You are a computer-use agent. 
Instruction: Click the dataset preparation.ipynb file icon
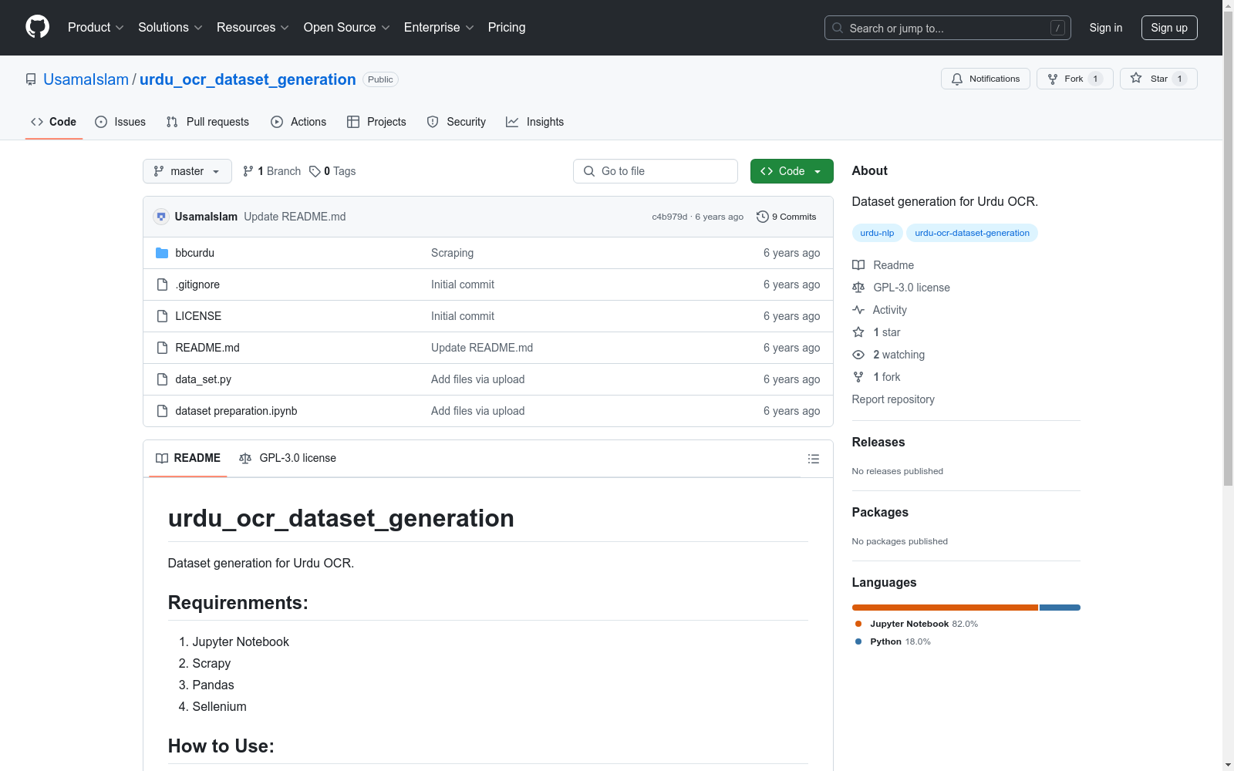pyautogui.click(x=162, y=411)
